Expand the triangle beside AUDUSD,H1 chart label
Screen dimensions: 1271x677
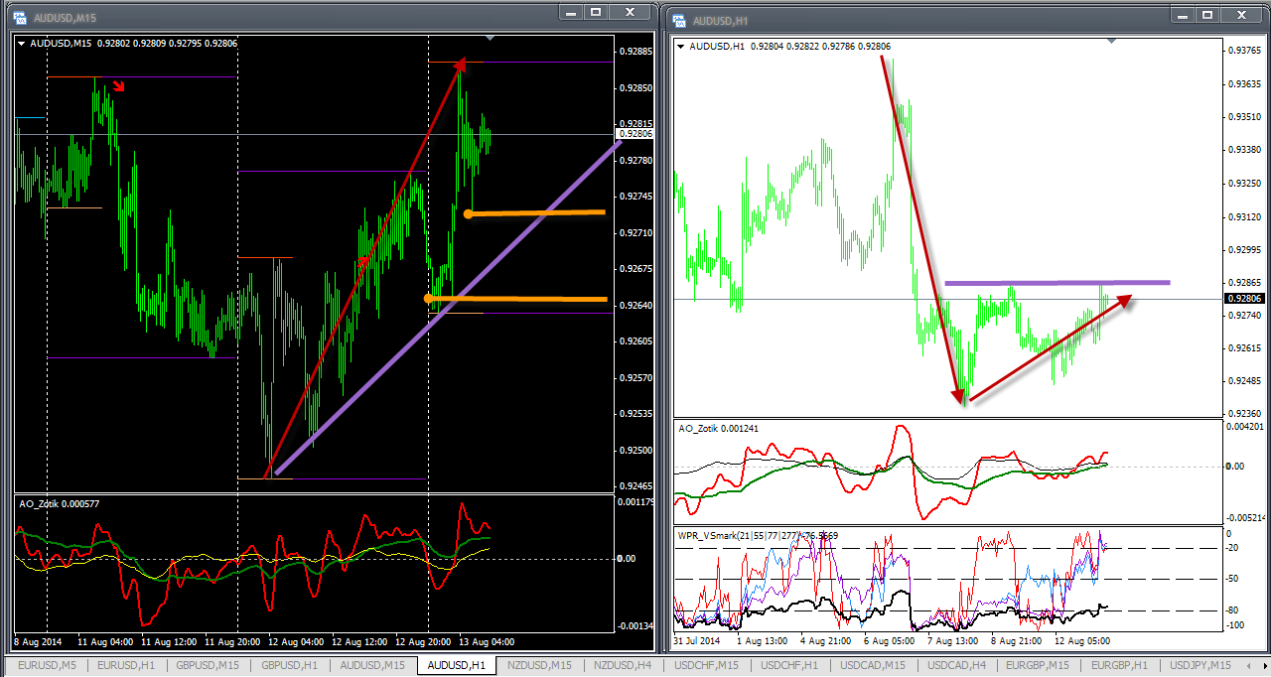[x=680, y=47]
